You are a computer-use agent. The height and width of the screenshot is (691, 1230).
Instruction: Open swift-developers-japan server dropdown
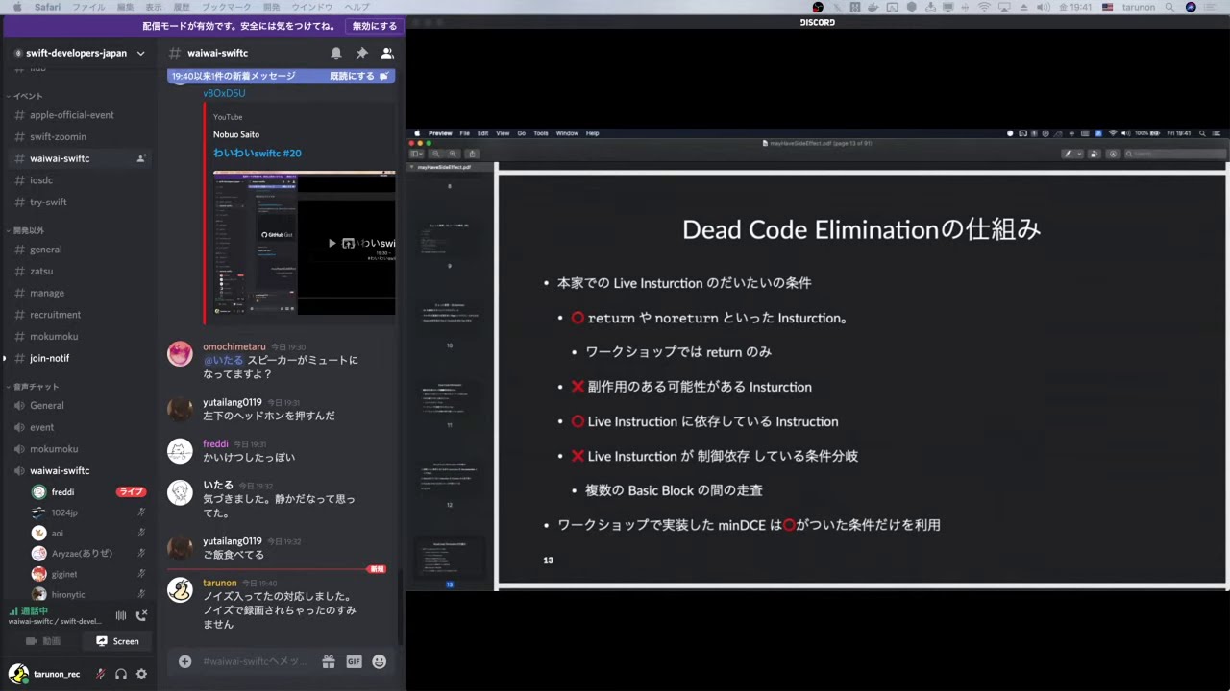82,54
